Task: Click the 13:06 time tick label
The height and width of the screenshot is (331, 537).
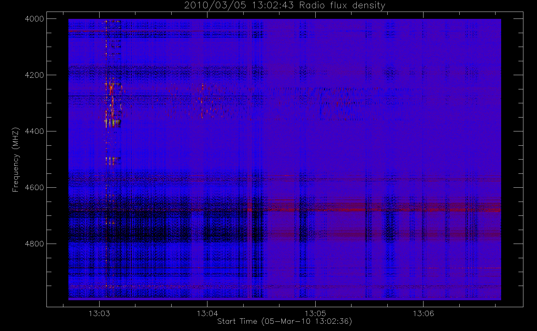Action: tap(423, 313)
